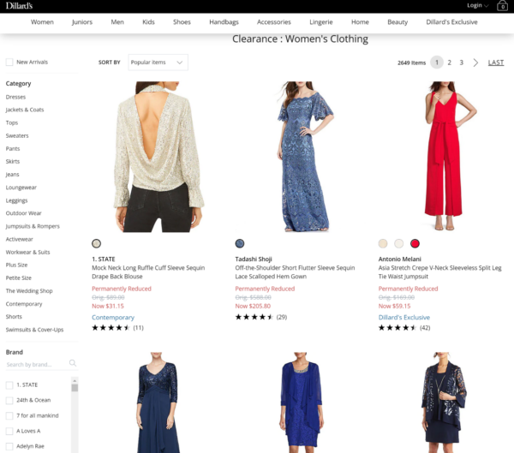Viewport: 514px width, 453px height.
Task: Open the Kids menu
Action: click(x=148, y=22)
